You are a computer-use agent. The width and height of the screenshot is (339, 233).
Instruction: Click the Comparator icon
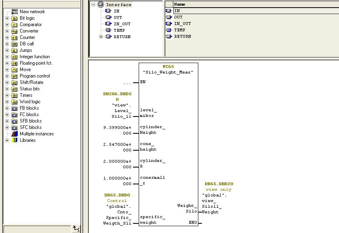[14, 25]
